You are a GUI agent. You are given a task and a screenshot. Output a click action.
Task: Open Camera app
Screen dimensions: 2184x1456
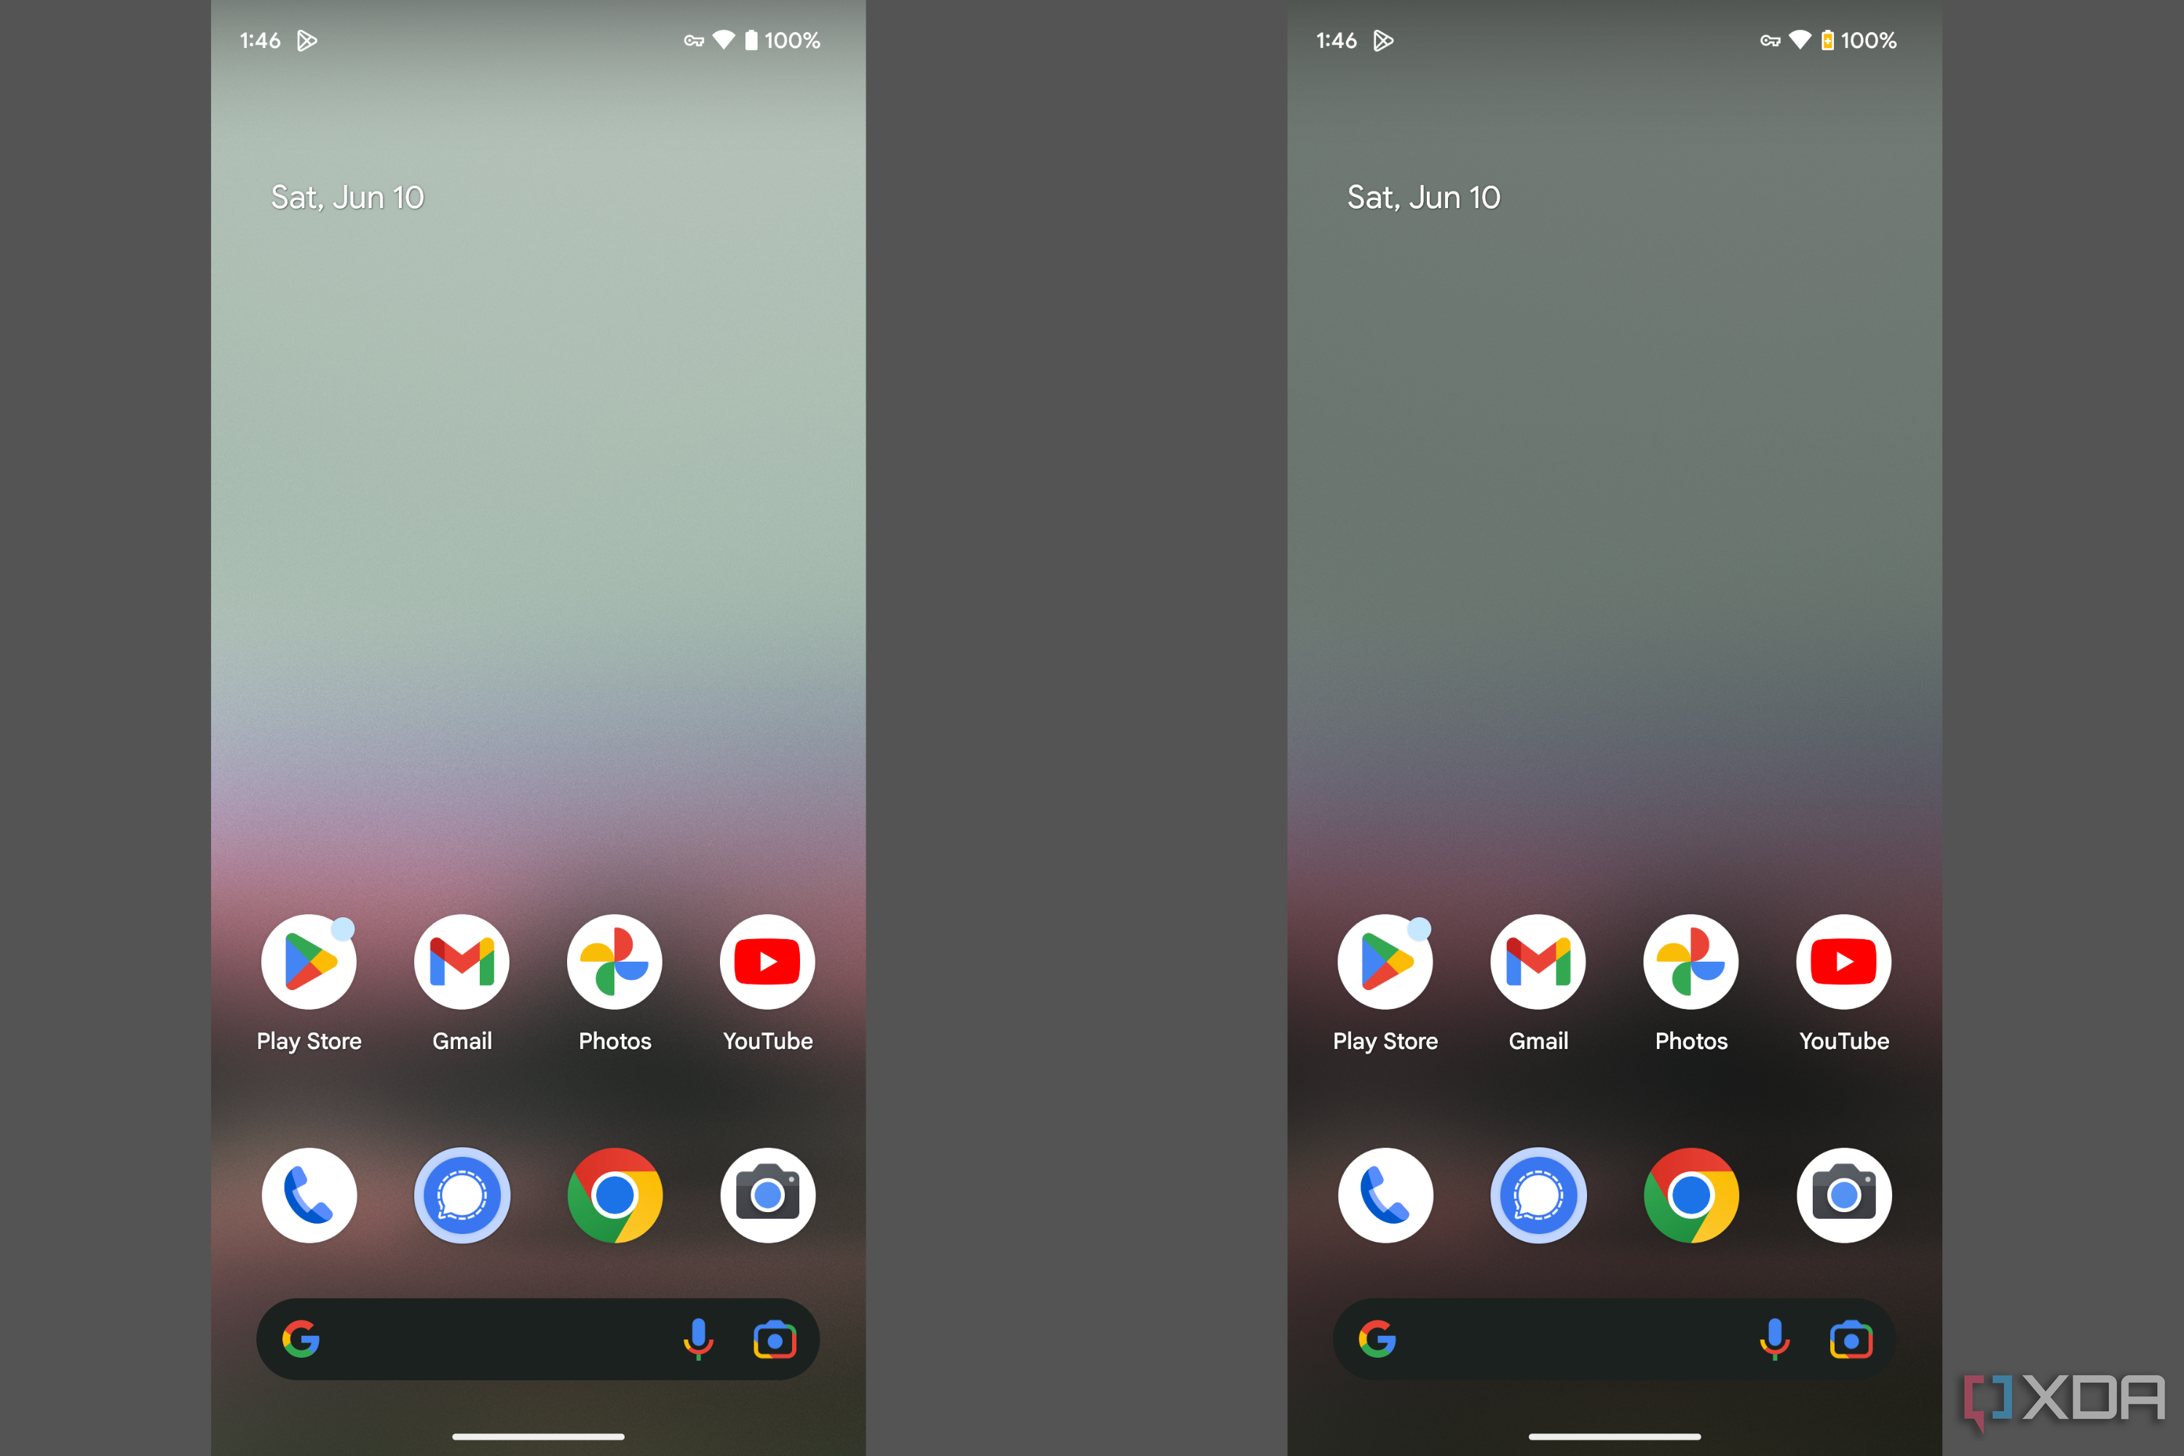[x=765, y=1195]
